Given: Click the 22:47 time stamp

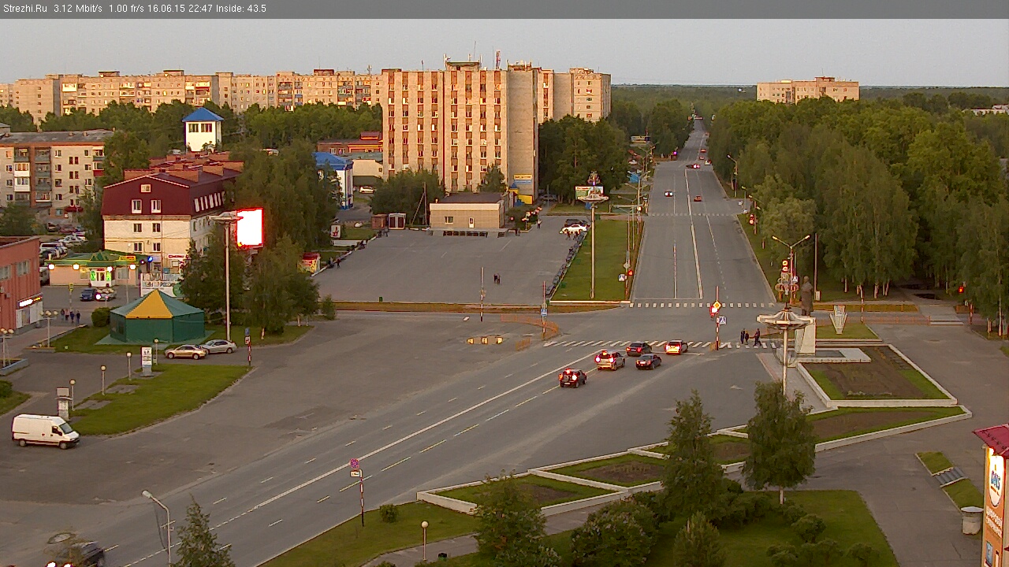Looking at the screenshot, I should (x=200, y=9).
